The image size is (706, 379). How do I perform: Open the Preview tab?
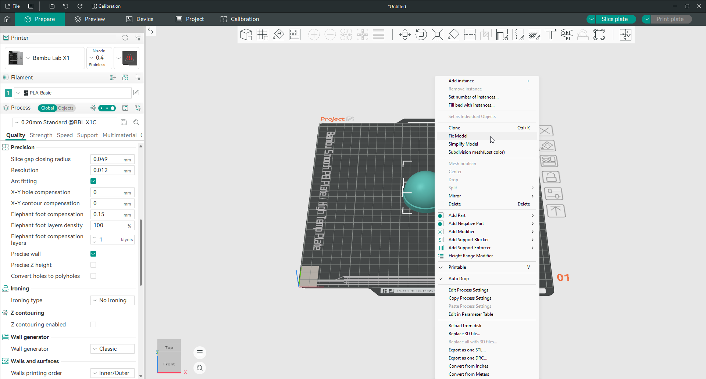tap(90, 19)
